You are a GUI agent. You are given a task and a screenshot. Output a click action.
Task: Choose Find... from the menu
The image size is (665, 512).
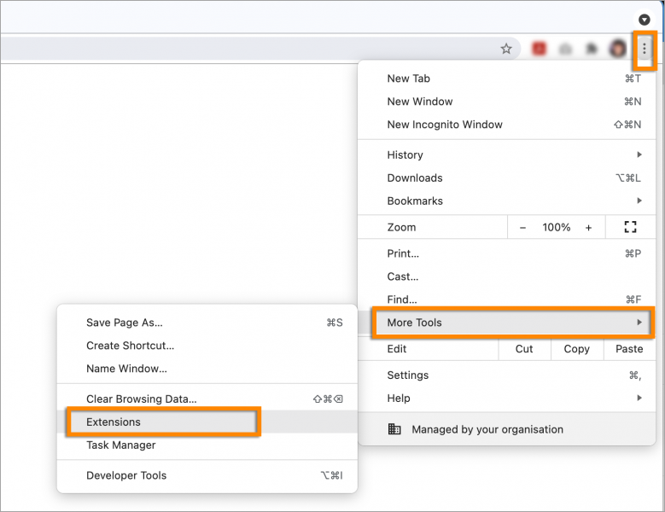507,300
